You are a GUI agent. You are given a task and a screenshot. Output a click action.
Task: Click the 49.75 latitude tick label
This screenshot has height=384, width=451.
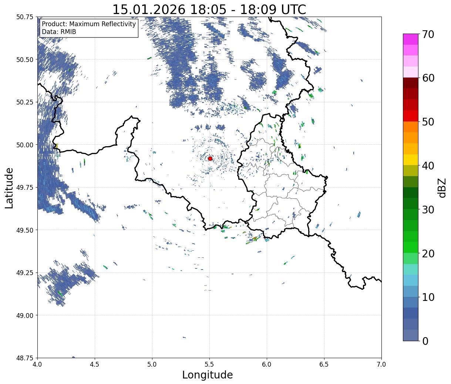25,188
